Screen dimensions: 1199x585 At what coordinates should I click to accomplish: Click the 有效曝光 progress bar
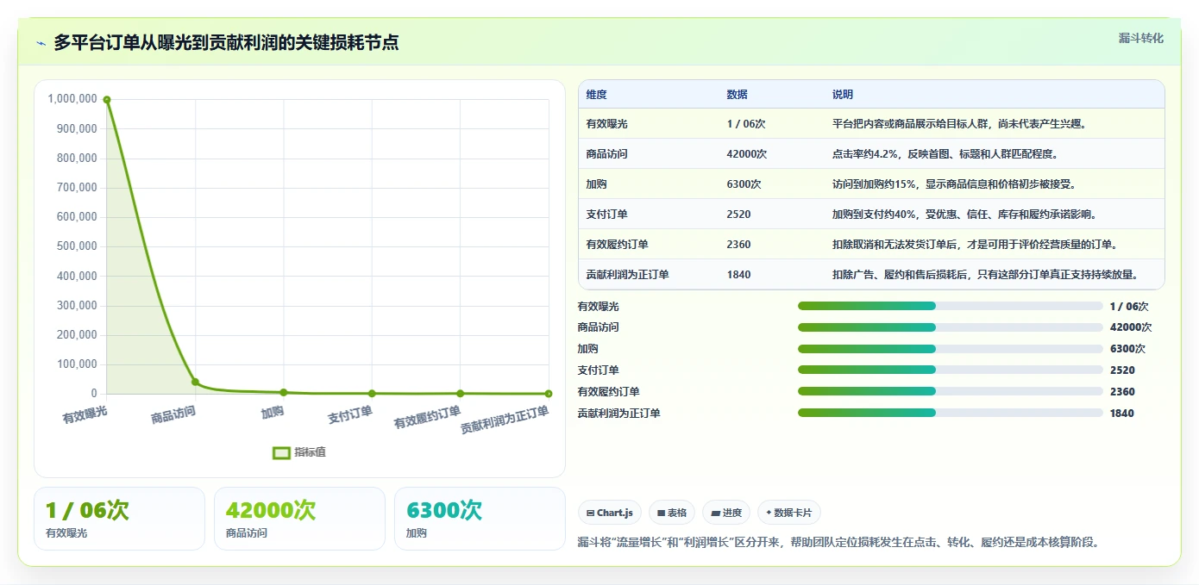pos(950,306)
